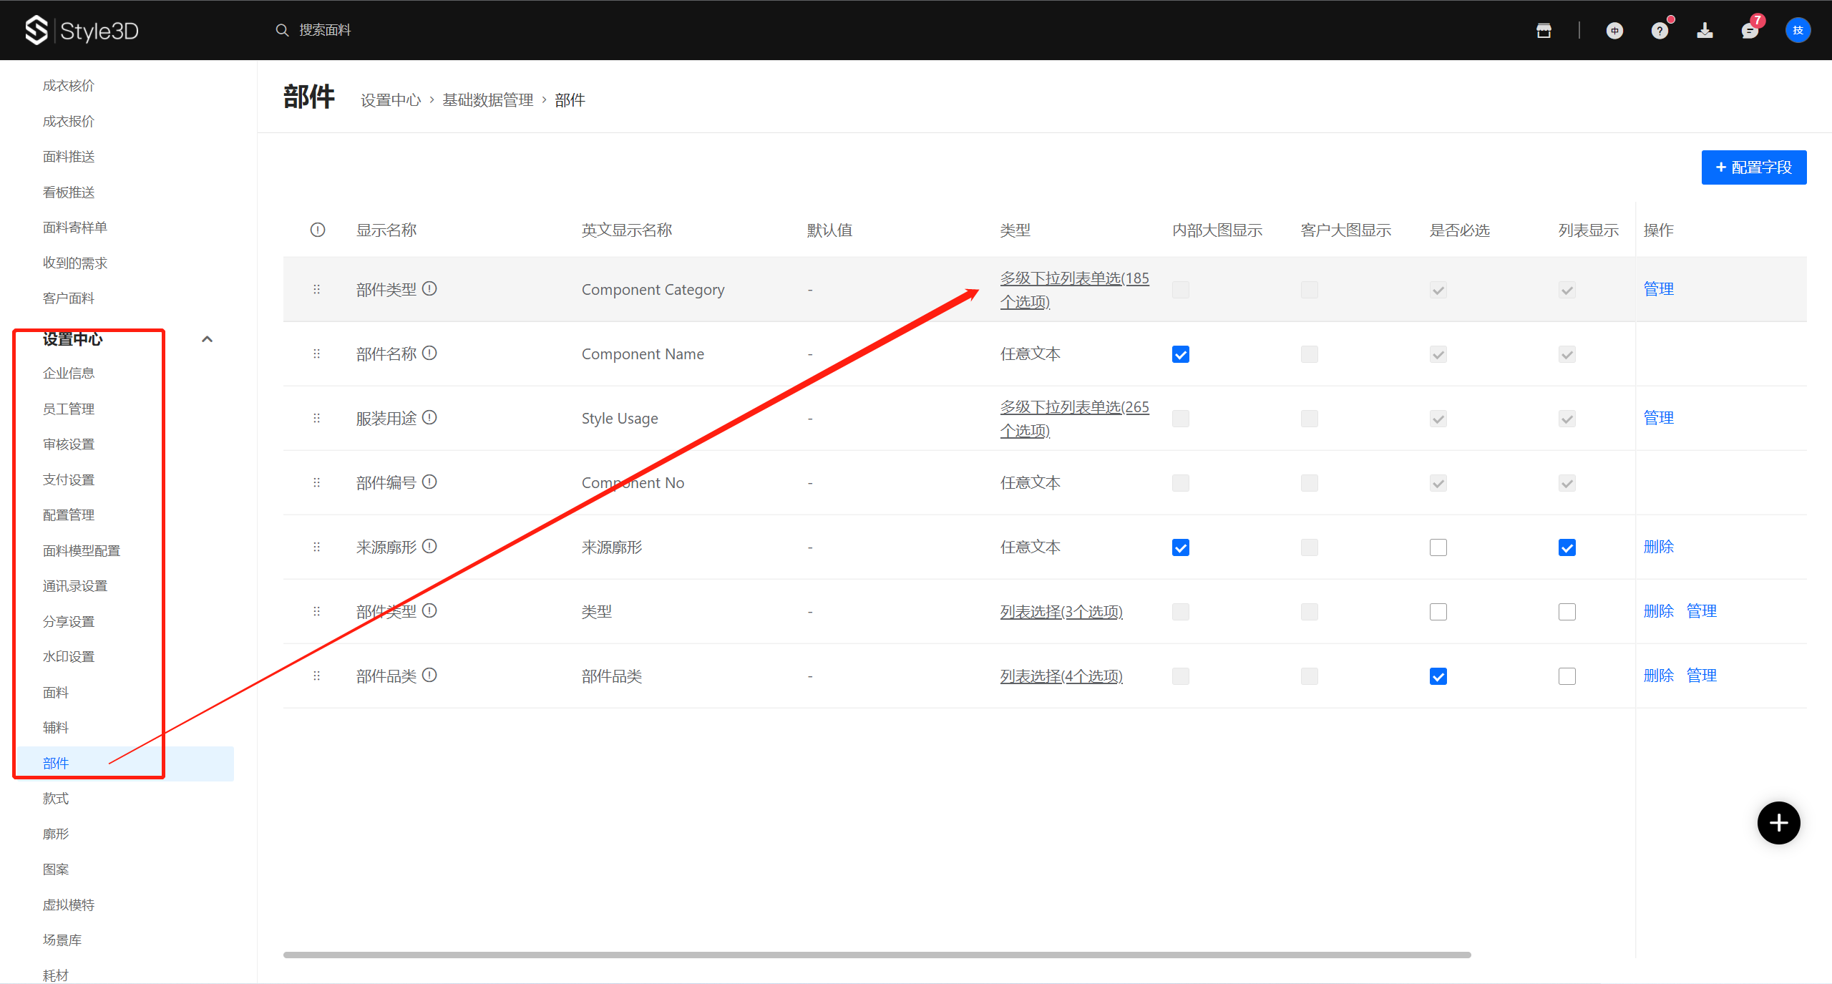Image resolution: width=1832 pixels, height=984 pixels.
Task: Open the store icon in header
Action: tap(1544, 30)
